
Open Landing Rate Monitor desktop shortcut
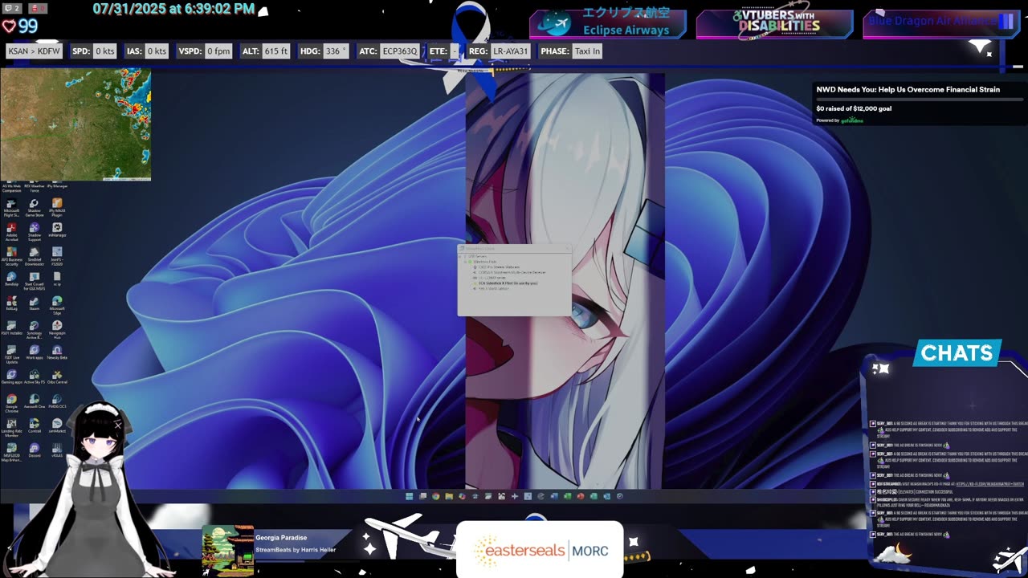point(11,427)
